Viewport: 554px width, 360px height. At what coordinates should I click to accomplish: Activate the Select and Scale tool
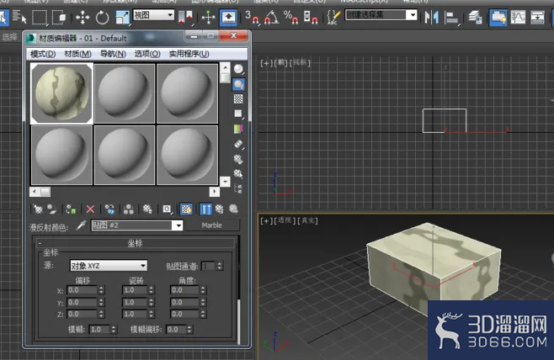click(x=123, y=17)
